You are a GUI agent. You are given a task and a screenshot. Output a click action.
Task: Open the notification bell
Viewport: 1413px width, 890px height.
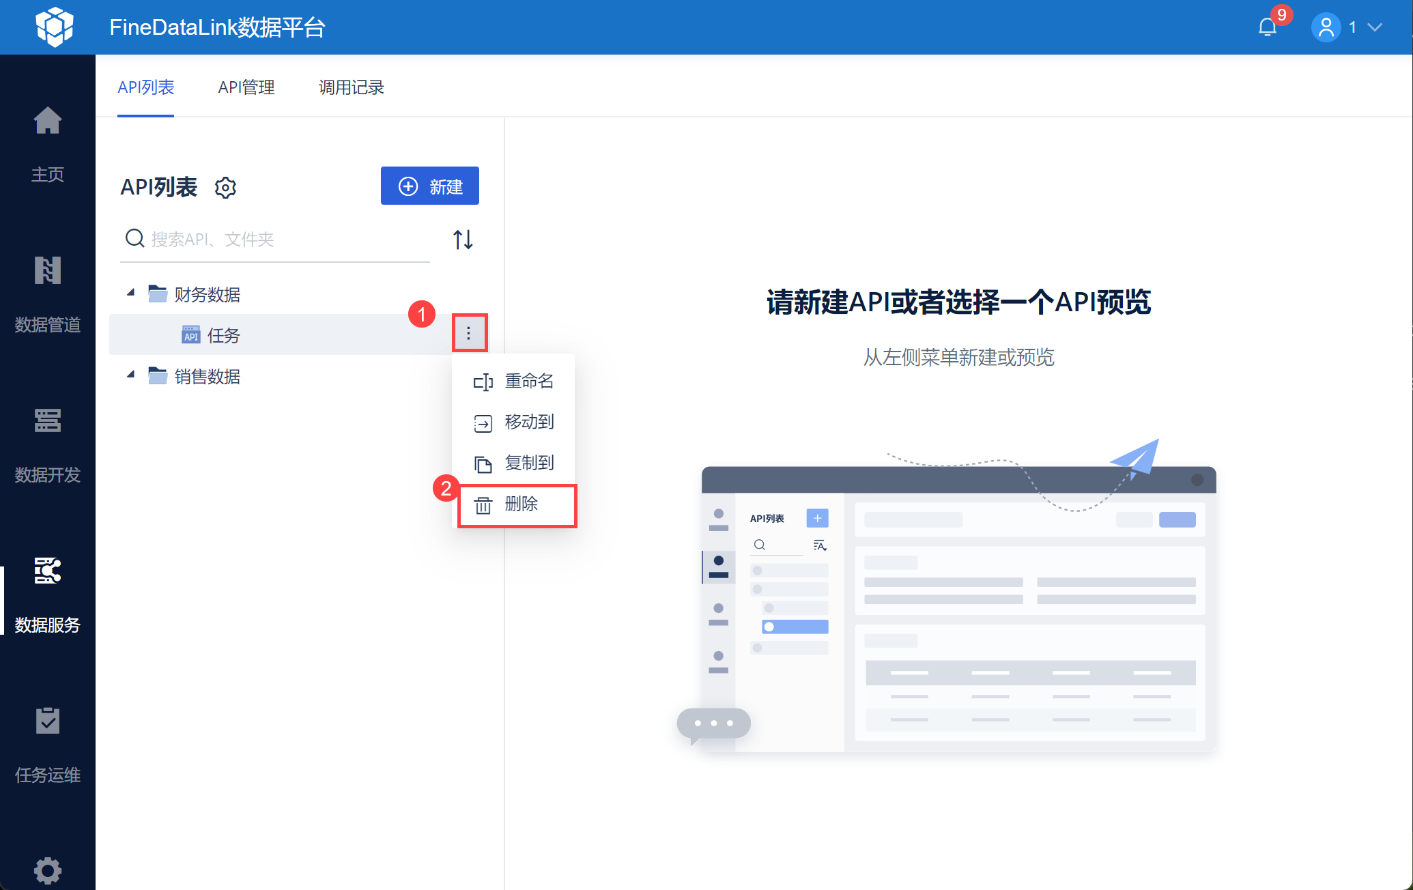[x=1268, y=27]
